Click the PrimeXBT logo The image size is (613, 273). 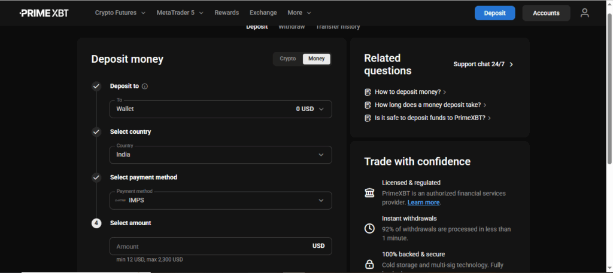click(x=44, y=13)
